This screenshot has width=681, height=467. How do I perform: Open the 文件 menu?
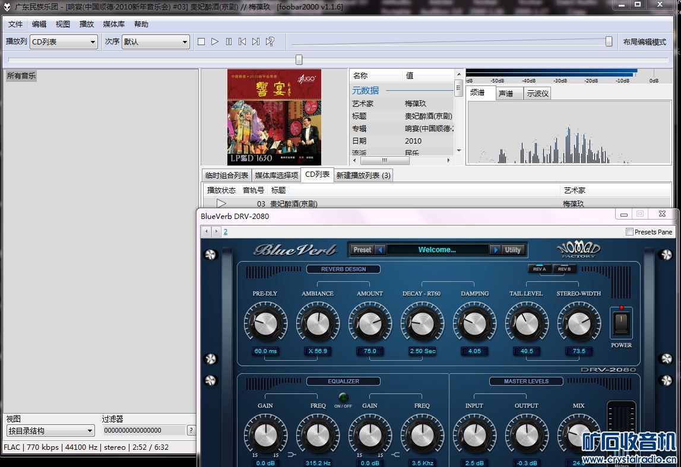point(15,24)
